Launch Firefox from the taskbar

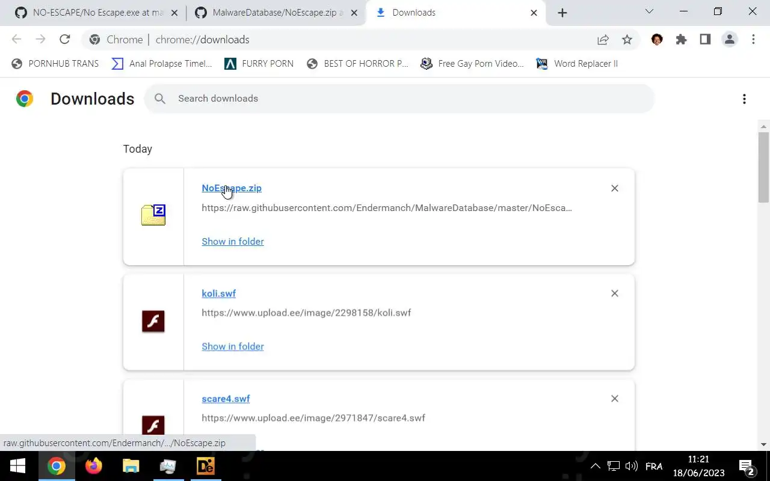94,466
